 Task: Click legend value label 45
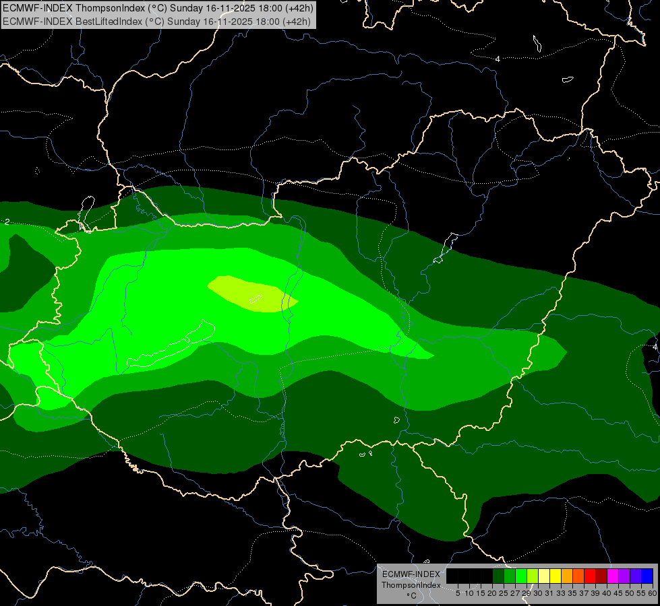[618, 593]
